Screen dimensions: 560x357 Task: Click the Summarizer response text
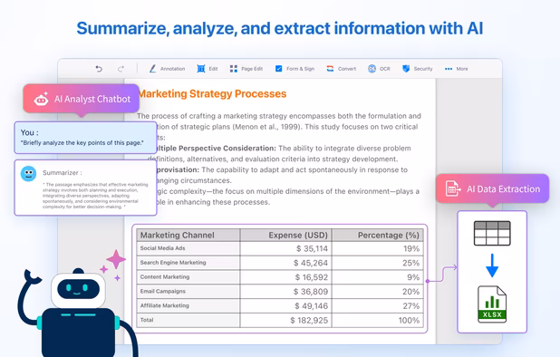pyautogui.click(x=95, y=196)
